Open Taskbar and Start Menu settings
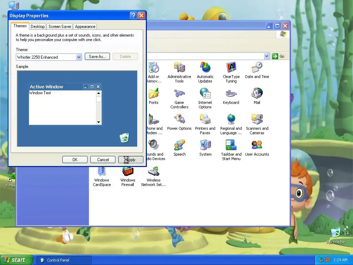The image size is (353, 265). [231, 145]
